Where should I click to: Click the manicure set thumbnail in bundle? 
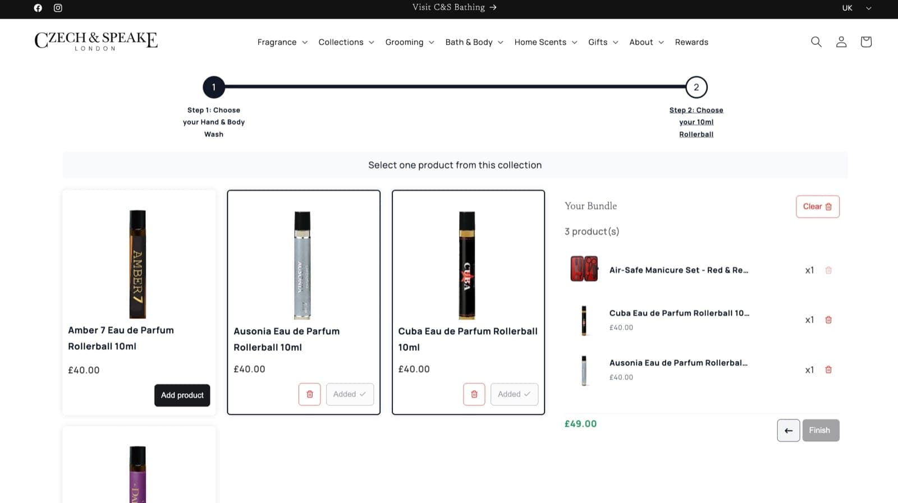coord(584,269)
